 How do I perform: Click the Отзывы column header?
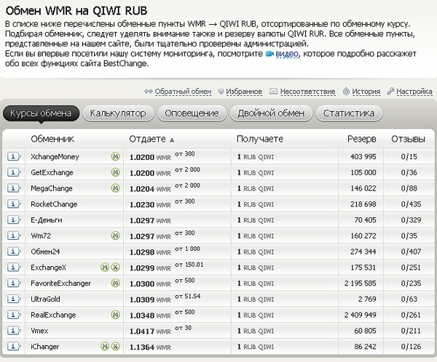click(x=409, y=139)
